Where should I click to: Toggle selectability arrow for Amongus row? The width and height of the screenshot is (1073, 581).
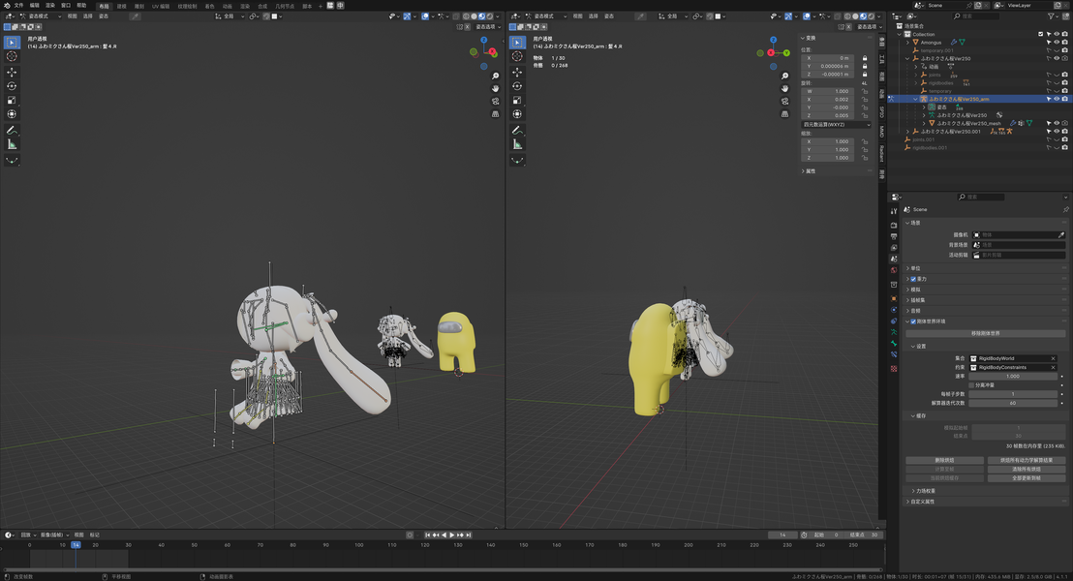(x=1049, y=43)
